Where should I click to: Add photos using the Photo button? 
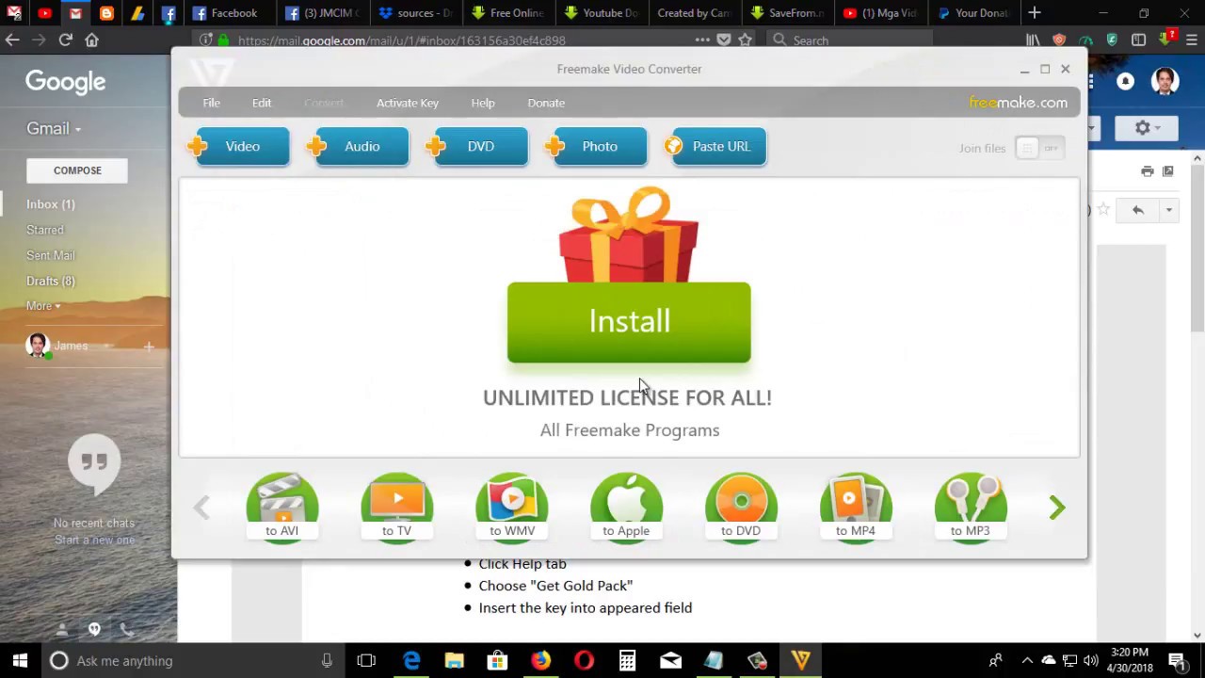(598, 147)
